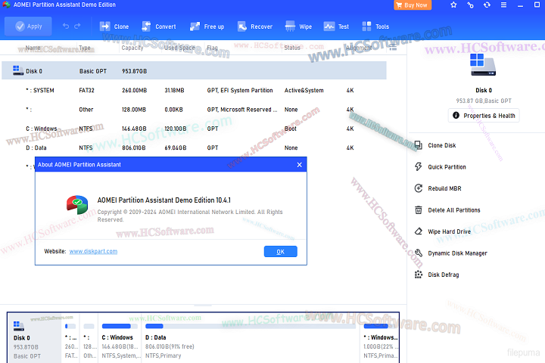Image resolution: width=545 pixels, height=363 pixels.
Task: Click the Disk Defrag option
Action: (x=437, y=275)
